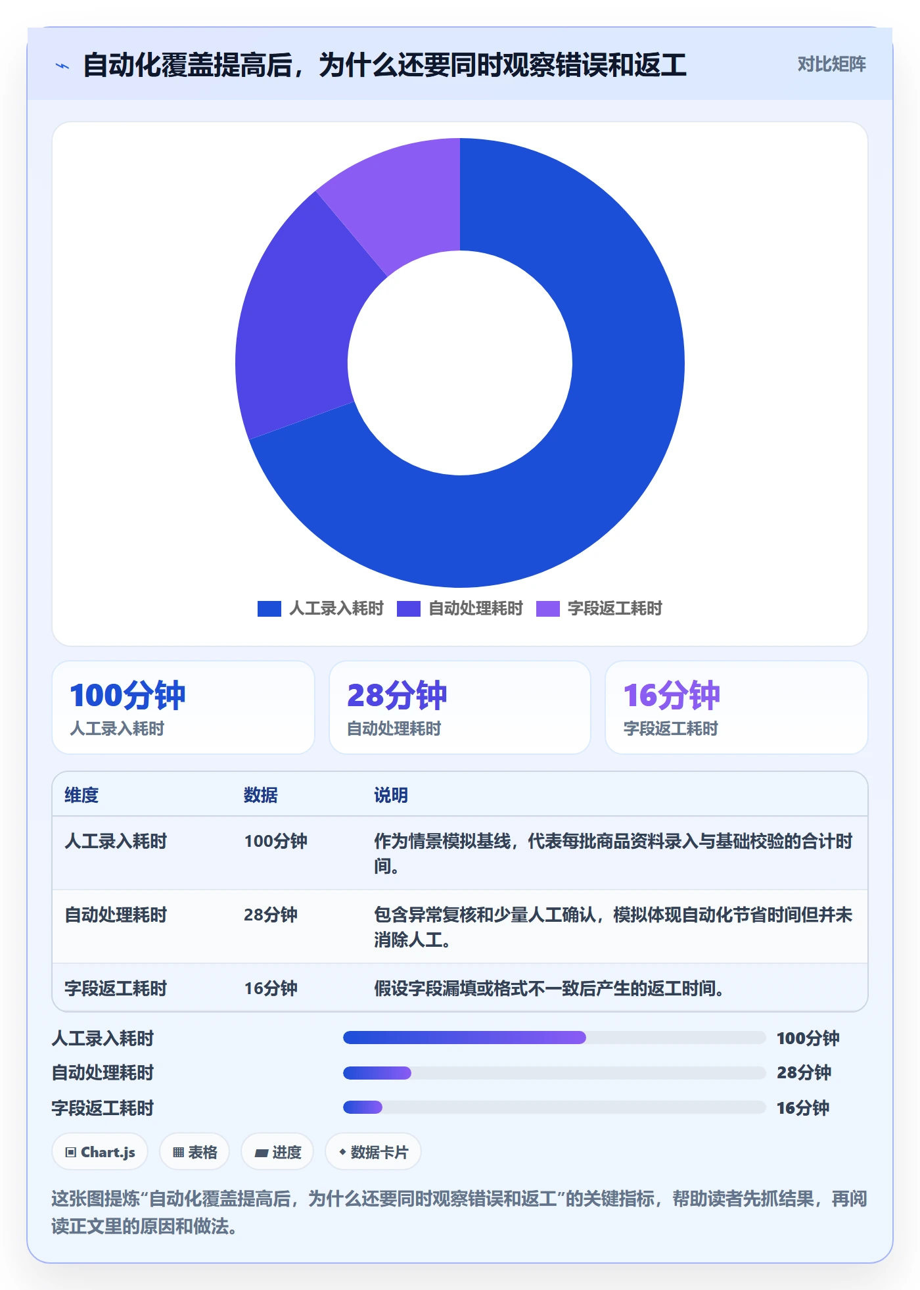Open the 28分钟 stat card
This screenshot has height=1290, width=920.
[460, 707]
